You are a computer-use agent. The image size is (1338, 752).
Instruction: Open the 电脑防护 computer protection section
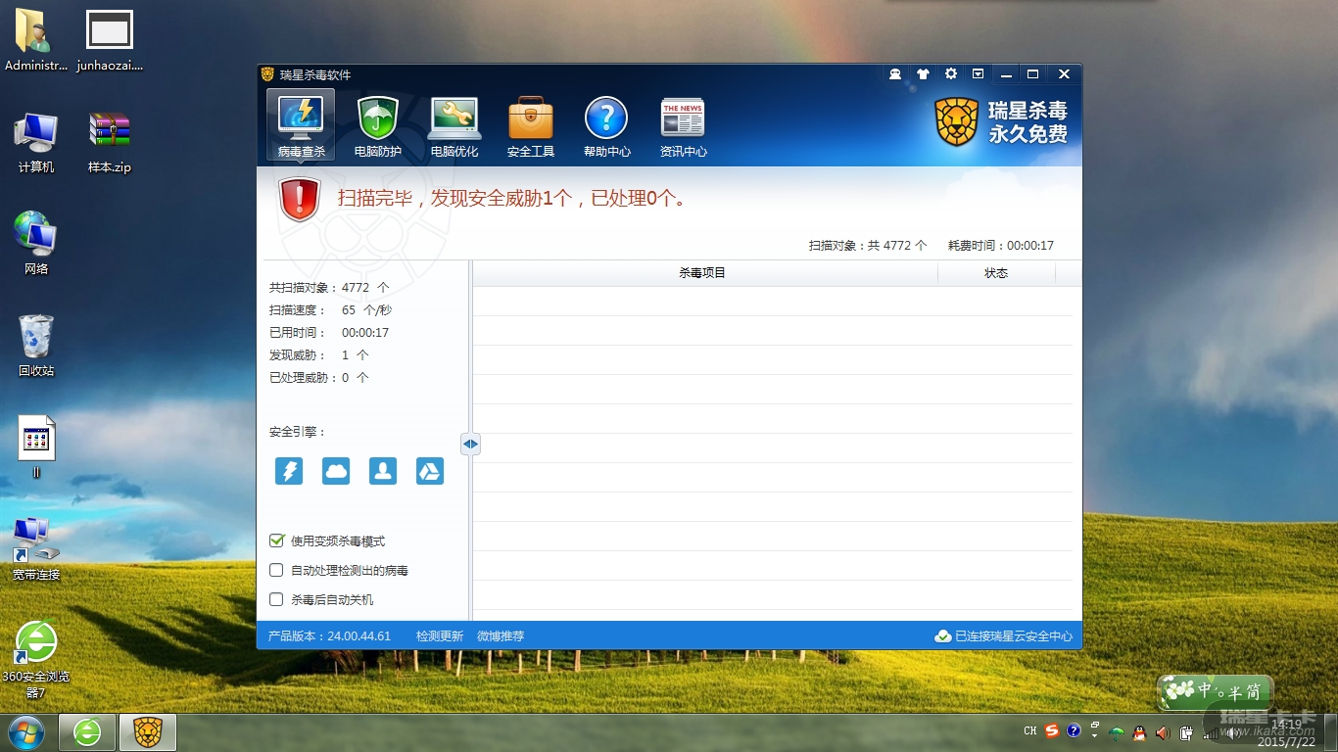point(377,125)
